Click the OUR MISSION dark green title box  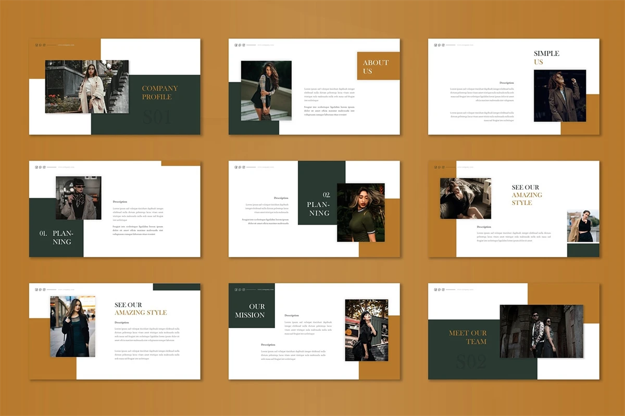click(251, 311)
